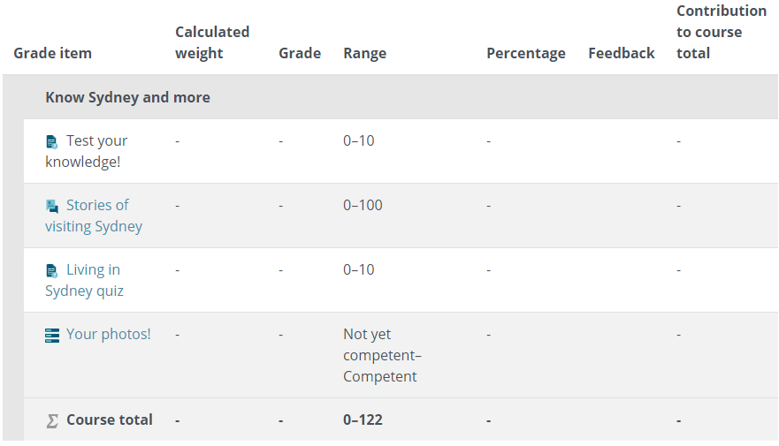The image size is (779, 446).
Task: Click the Know Sydney and more category header
Action: pos(127,97)
